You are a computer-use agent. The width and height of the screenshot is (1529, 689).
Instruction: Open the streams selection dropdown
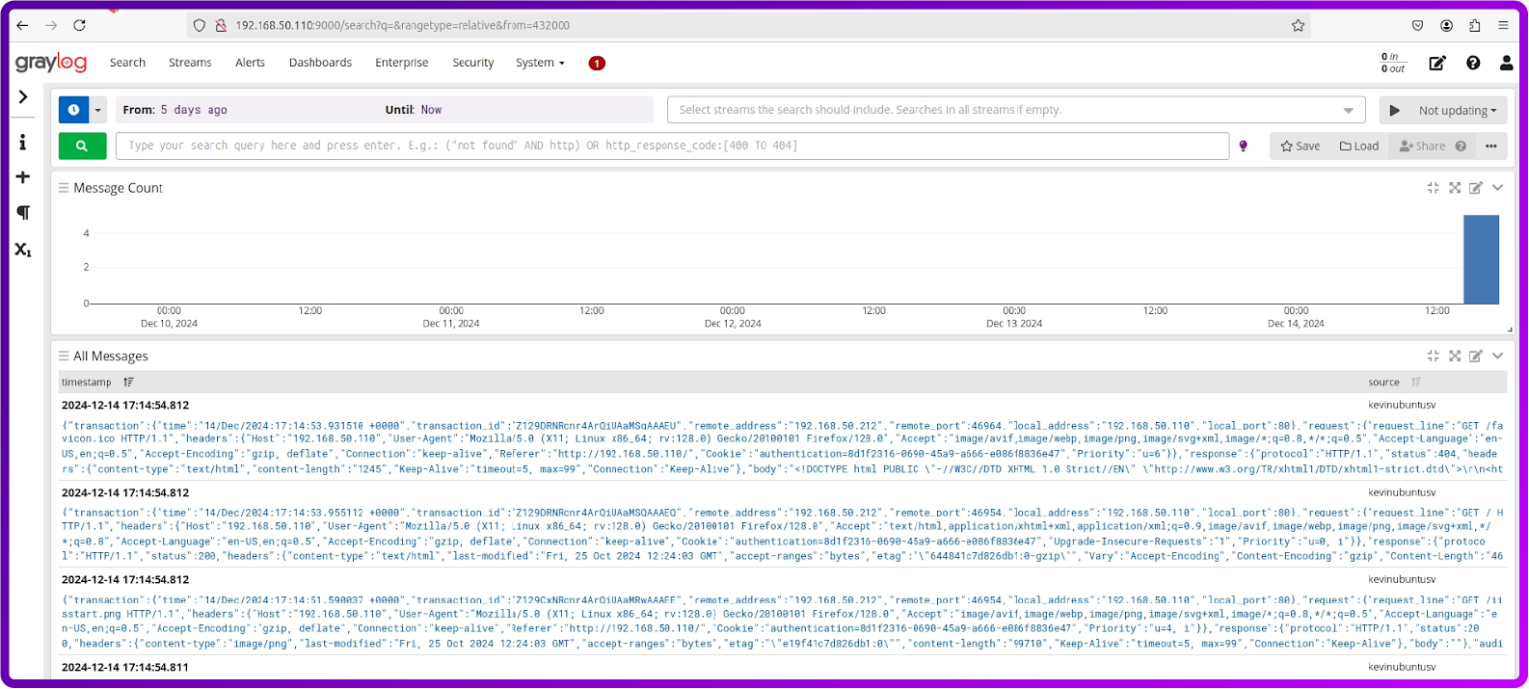pyautogui.click(x=1016, y=110)
